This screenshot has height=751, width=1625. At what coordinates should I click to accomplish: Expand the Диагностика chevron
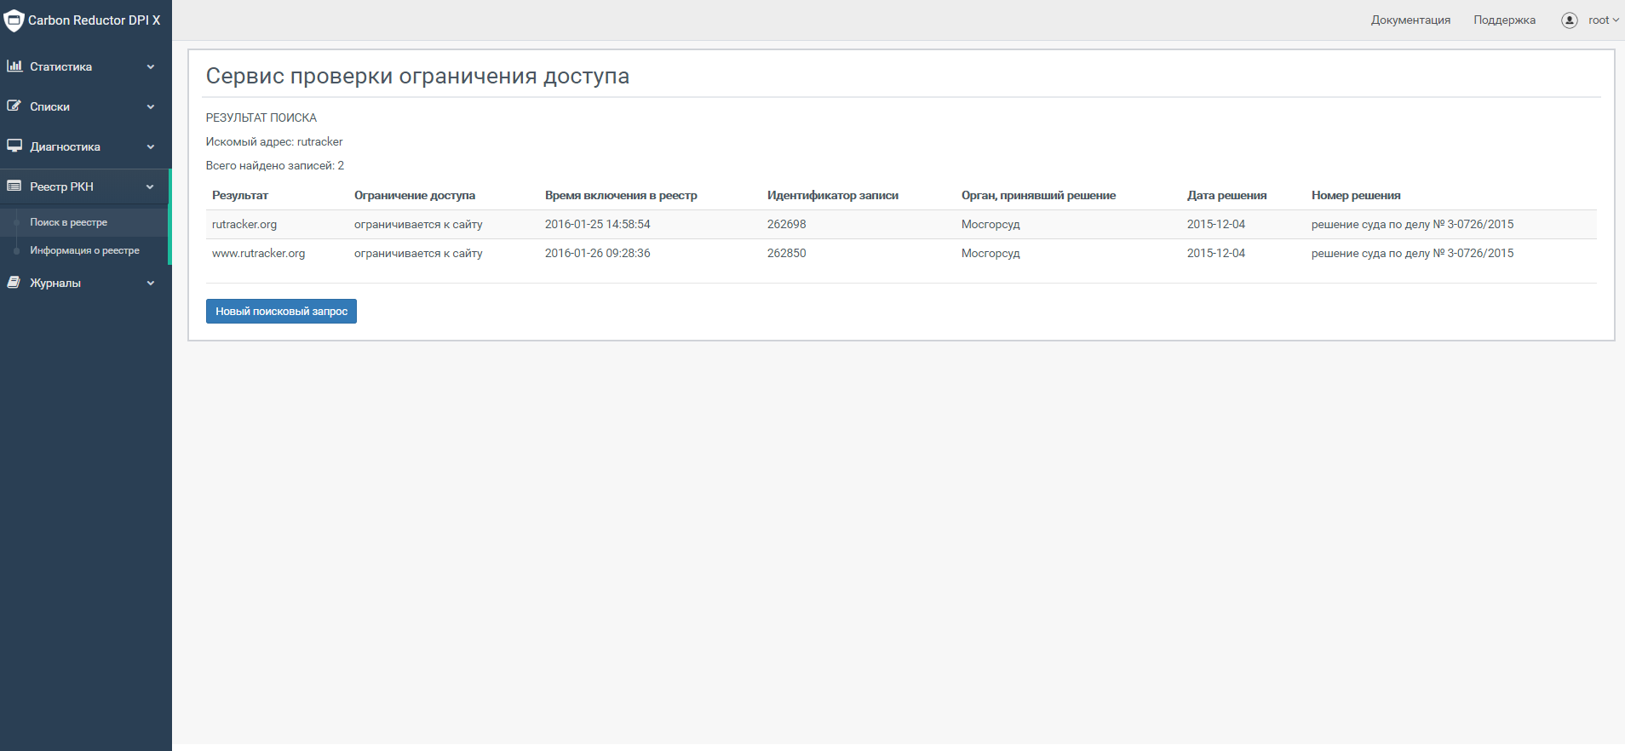point(151,146)
